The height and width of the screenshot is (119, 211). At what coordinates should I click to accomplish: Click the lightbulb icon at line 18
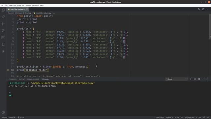[8, 70]
